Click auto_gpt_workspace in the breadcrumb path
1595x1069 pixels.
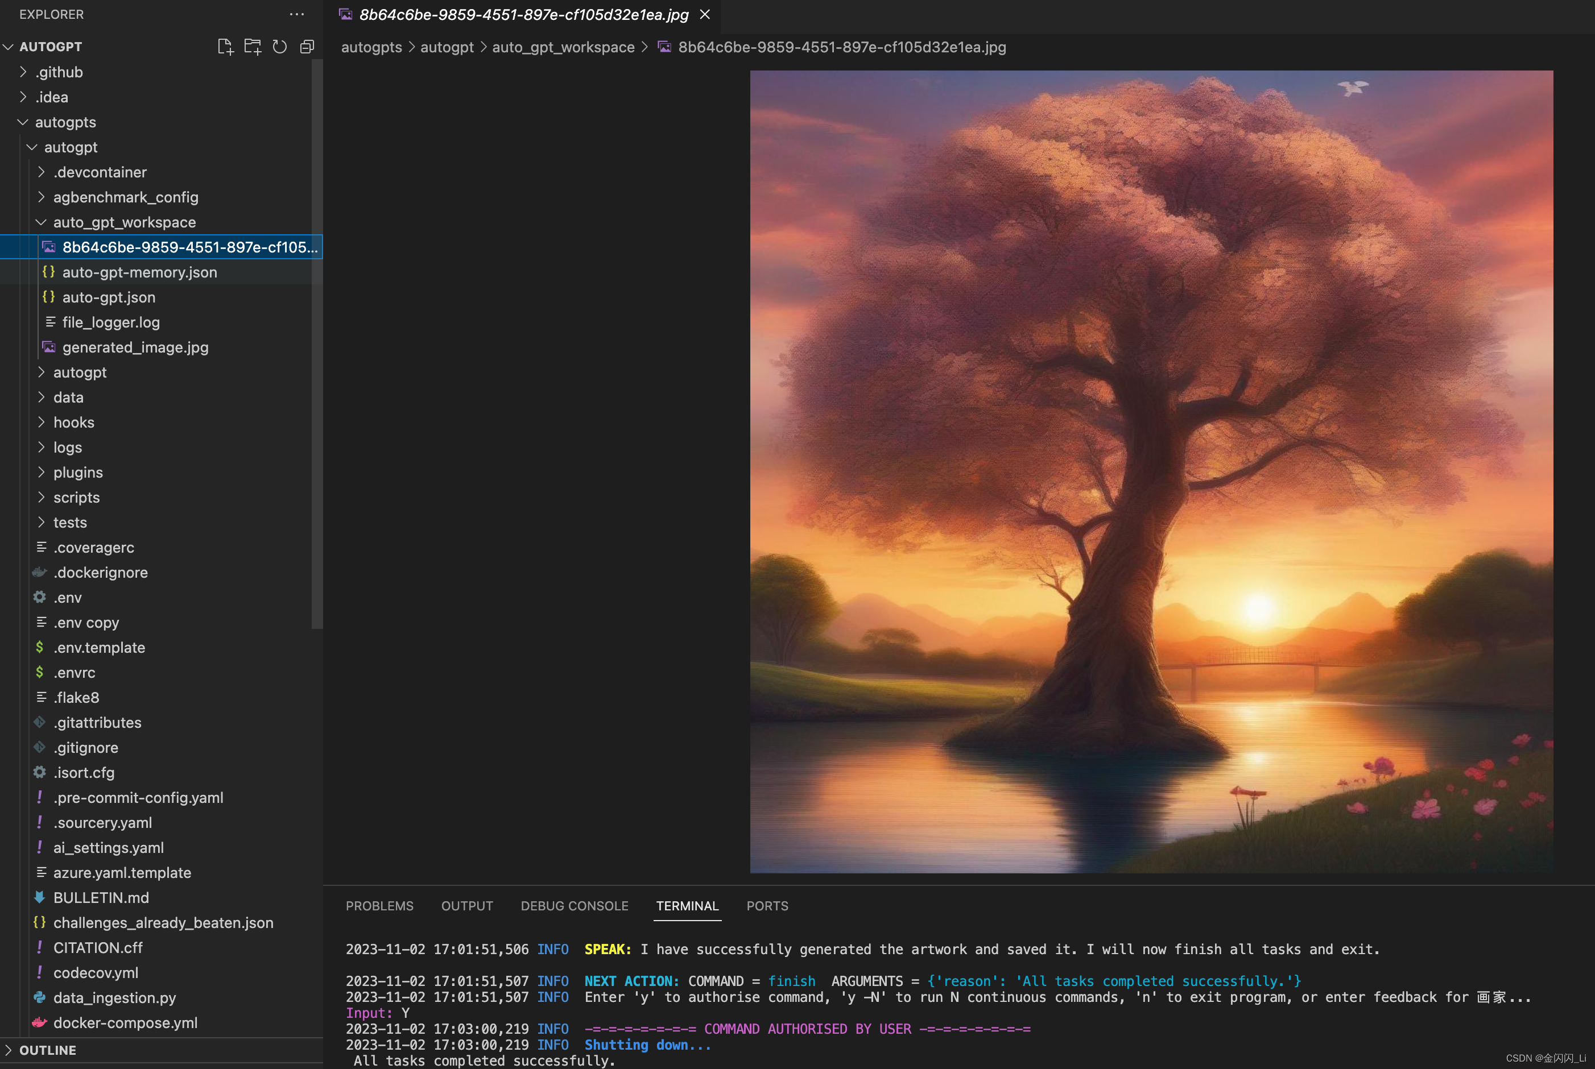[x=563, y=47]
